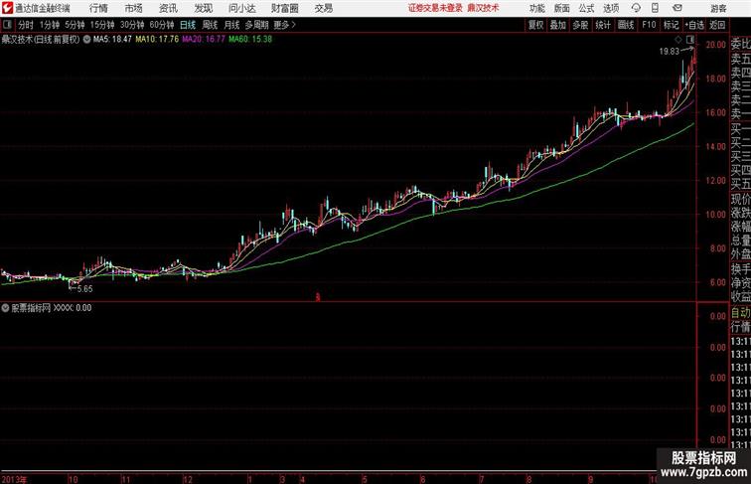Select the 日线 daily period tab
The height and width of the screenshot is (484, 751).
(x=188, y=25)
